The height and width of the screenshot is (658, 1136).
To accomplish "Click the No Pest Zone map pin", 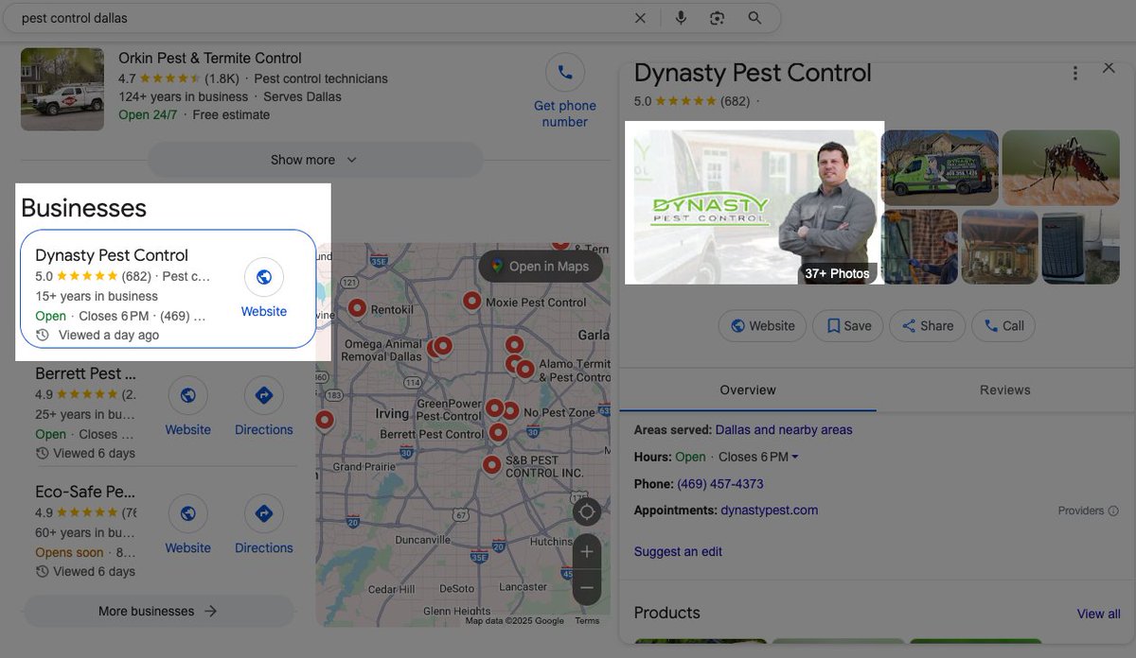I will point(510,410).
